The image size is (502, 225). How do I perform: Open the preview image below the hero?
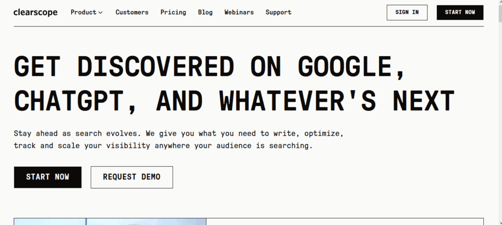click(110, 222)
